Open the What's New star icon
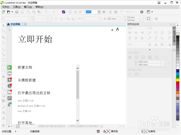This screenshot has height=135, width=181. (9, 80)
